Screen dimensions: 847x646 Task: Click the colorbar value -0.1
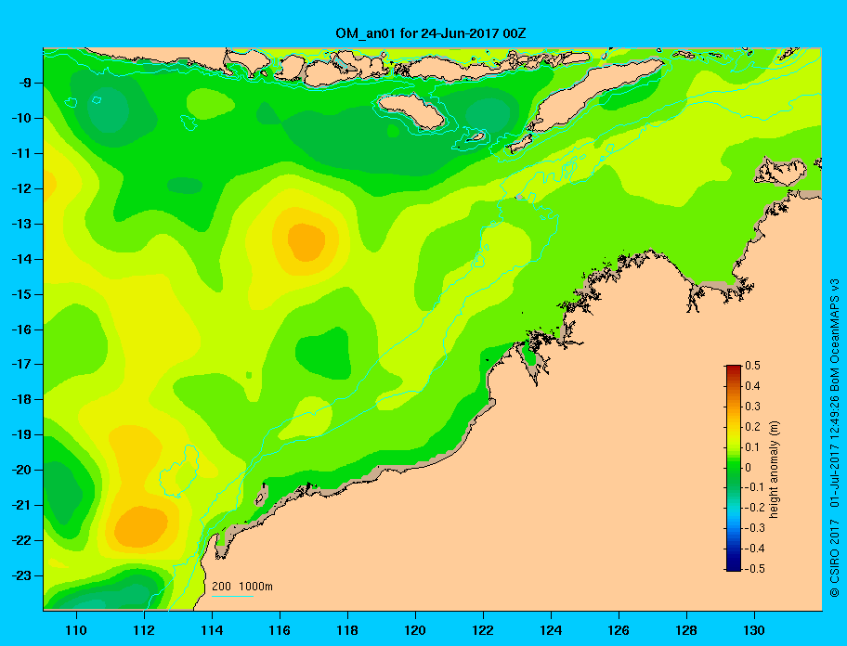click(754, 487)
